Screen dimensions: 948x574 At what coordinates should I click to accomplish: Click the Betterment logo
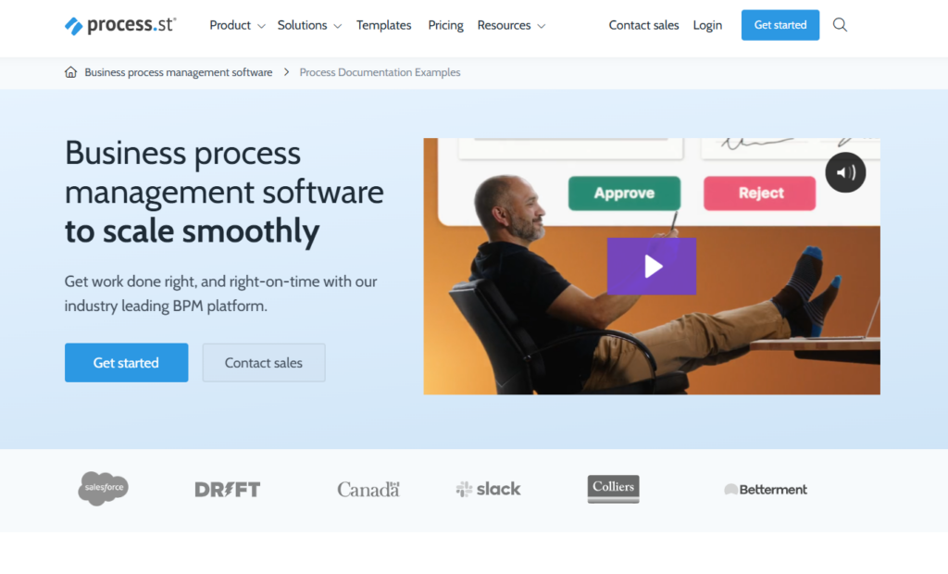pyautogui.click(x=766, y=489)
